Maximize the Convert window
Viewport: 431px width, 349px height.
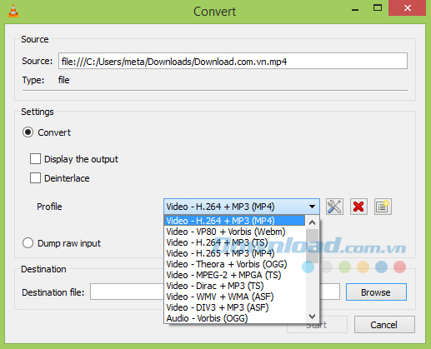tap(378, 7)
